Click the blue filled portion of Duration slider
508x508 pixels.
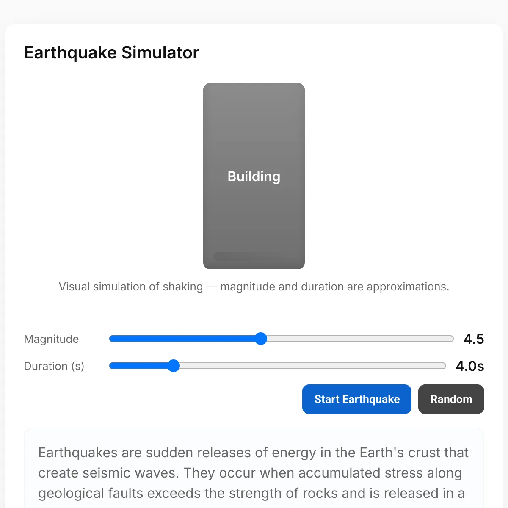click(x=140, y=366)
